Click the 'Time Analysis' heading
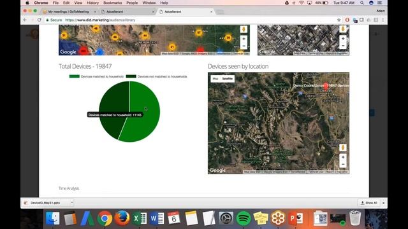 coord(69,188)
